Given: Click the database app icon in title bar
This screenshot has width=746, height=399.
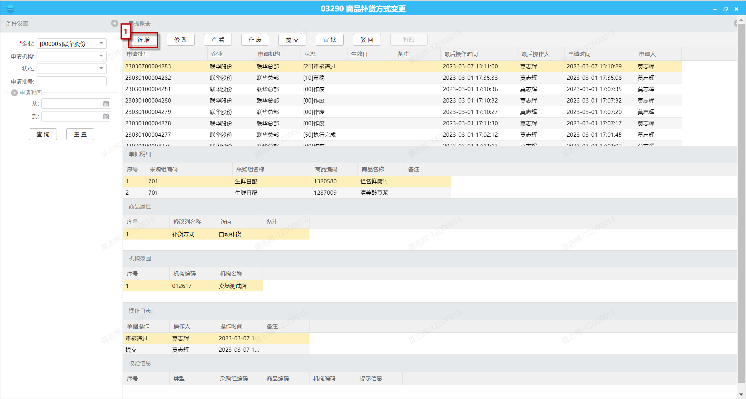Looking at the screenshot, I should point(10,9).
